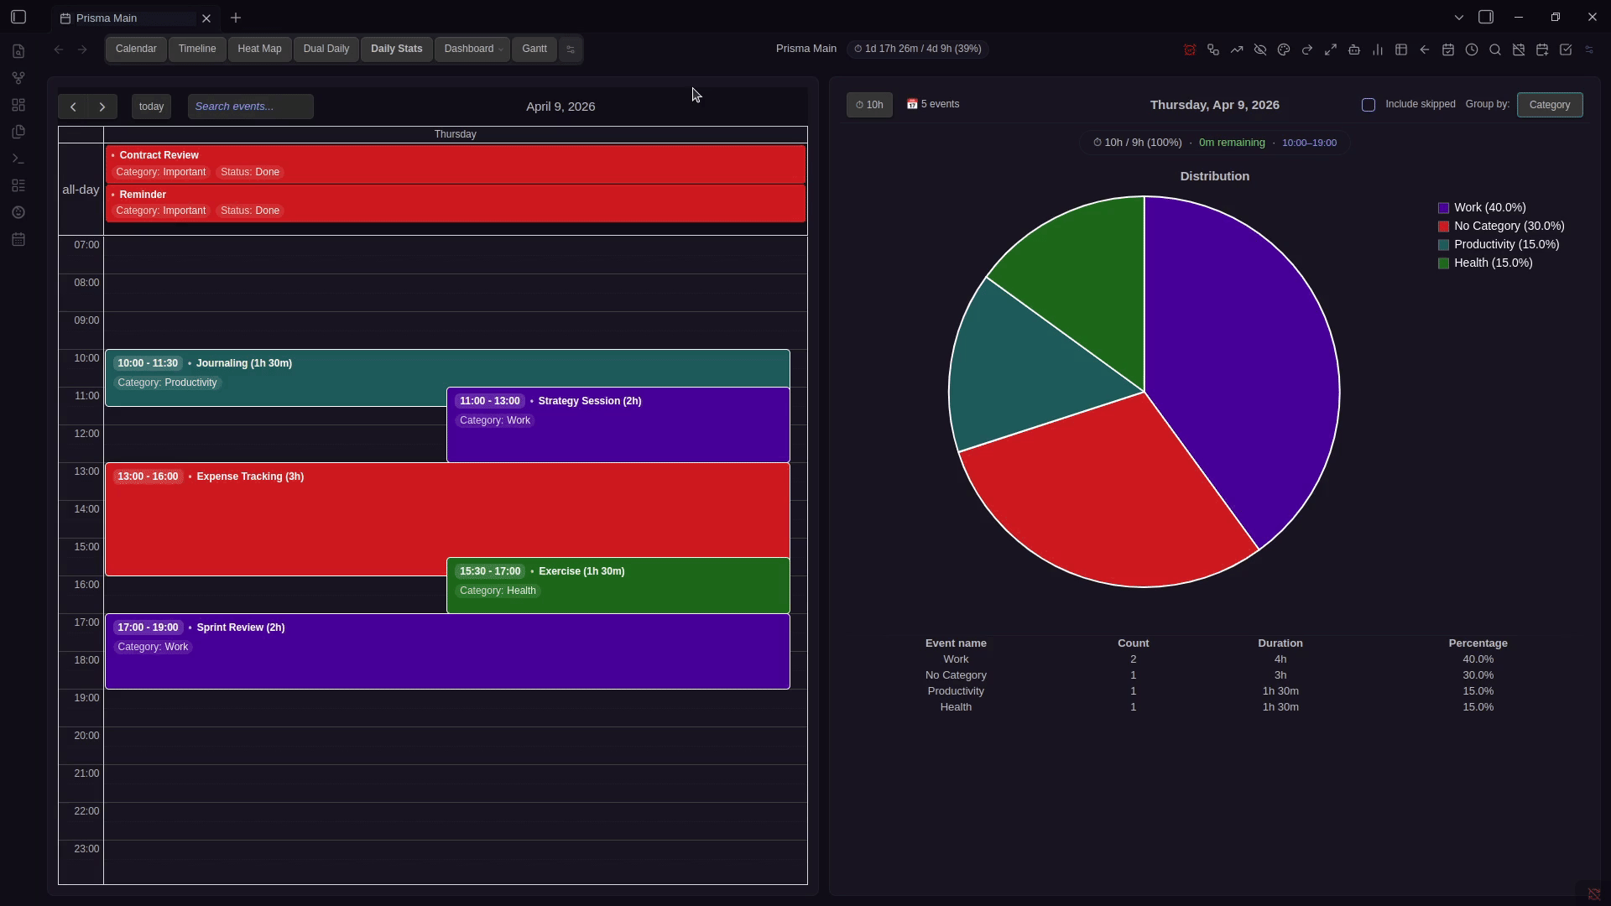Open the Group by Category dropdown
1611x906 pixels.
coord(1549,105)
